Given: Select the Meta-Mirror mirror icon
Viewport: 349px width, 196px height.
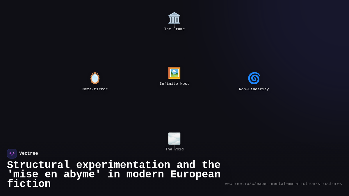Looking at the screenshot, I should click(95, 78).
